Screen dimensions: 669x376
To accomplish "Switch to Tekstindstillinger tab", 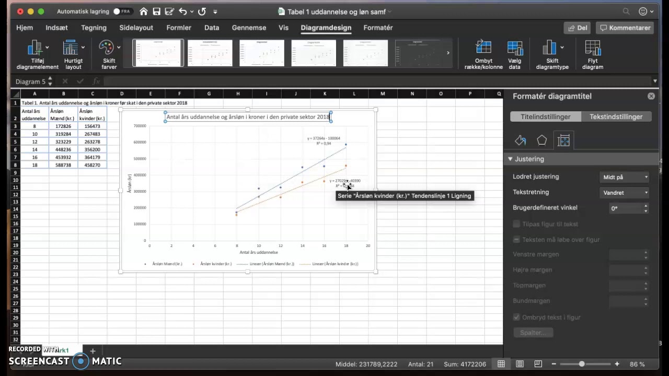I will (616, 116).
